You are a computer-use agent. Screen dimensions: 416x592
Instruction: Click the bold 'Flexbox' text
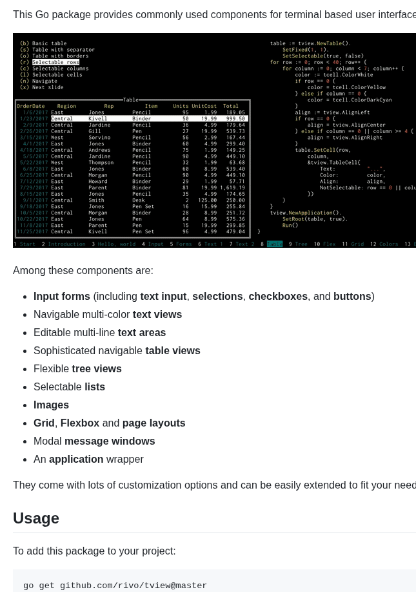click(80, 423)
